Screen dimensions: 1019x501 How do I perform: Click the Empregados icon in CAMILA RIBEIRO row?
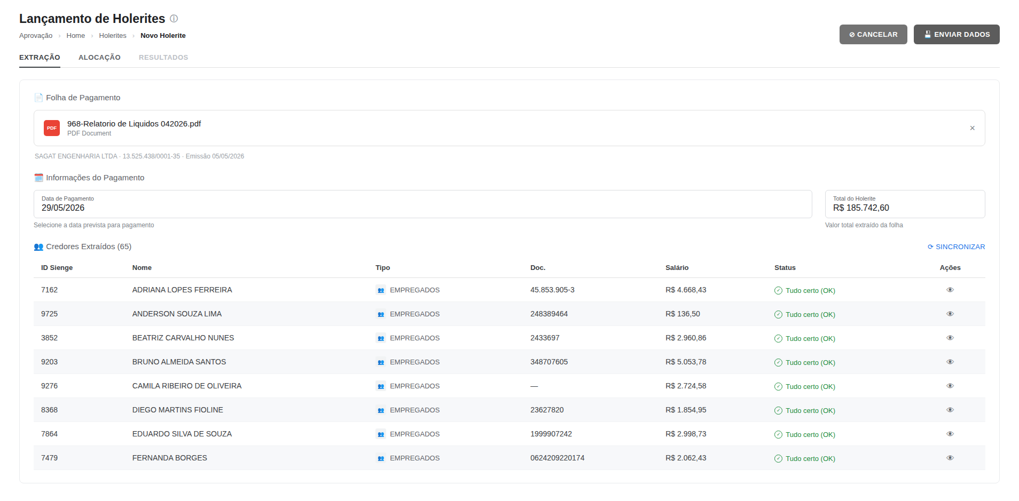tap(381, 386)
